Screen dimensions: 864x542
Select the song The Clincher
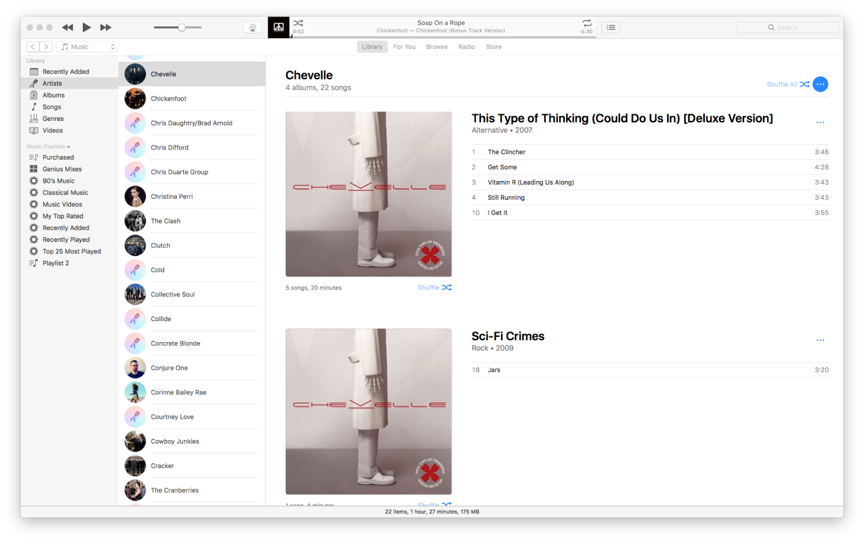click(650, 152)
